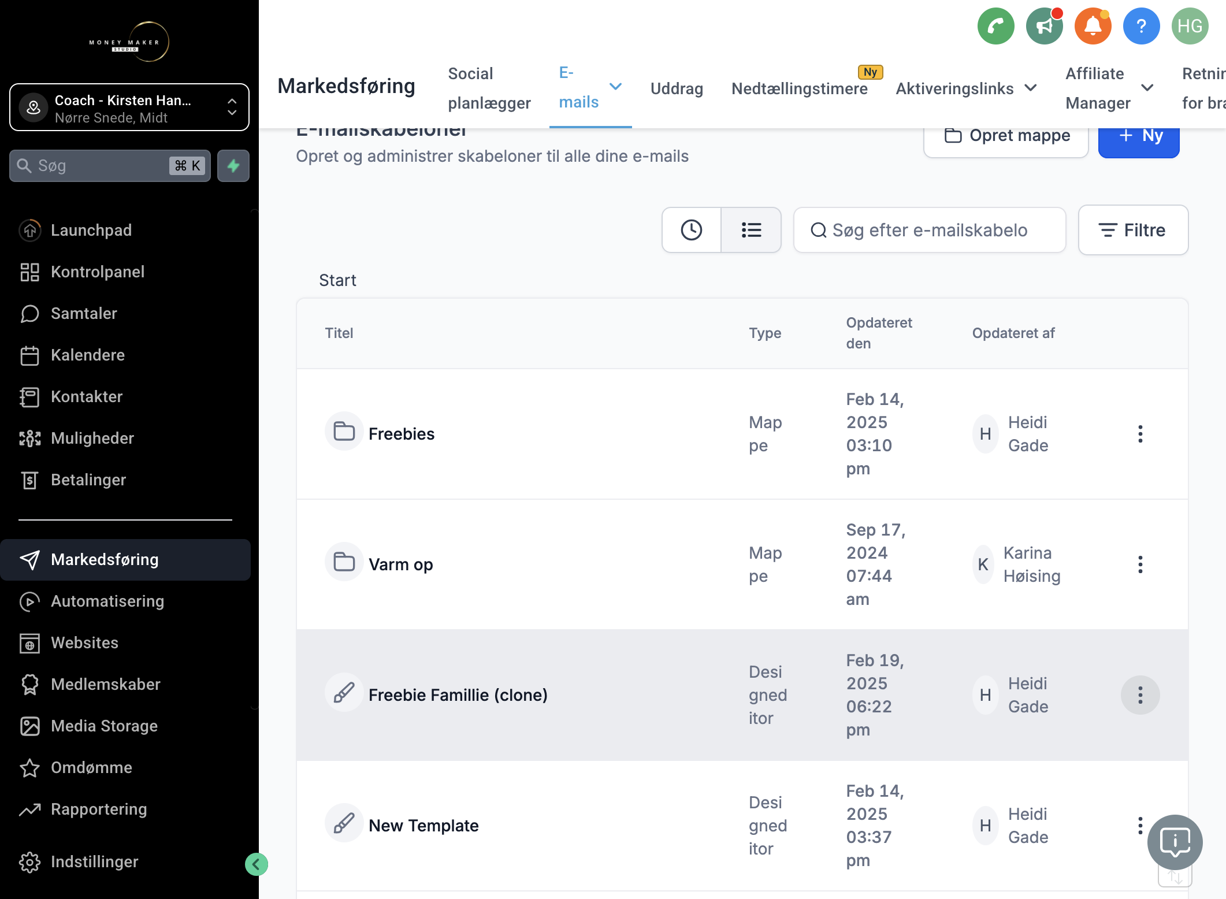Viewport: 1226px width, 899px height.
Task: Open the megaphone announcements icon
Action: (x=1044, y=26)
